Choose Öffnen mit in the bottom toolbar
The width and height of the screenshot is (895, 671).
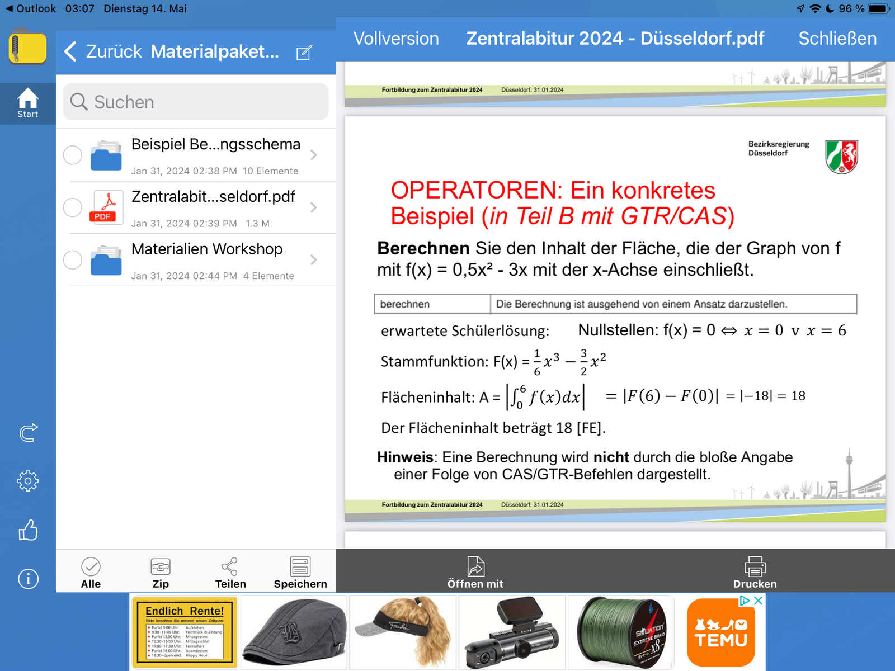pyautogui.click(x=475, y=573)
